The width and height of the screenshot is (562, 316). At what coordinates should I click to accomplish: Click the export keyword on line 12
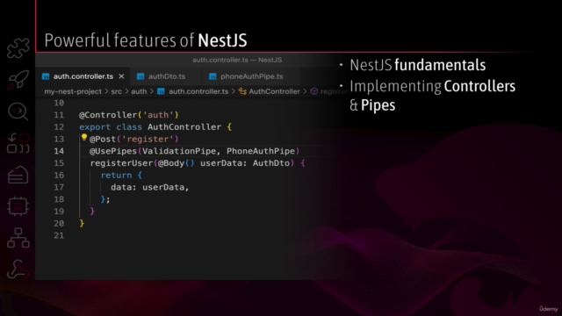coord(95,127)
